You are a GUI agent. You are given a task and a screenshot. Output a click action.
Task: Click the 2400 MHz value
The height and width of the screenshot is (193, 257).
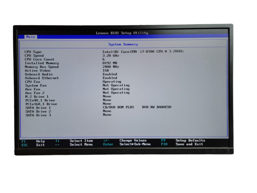tap(111, 67)
